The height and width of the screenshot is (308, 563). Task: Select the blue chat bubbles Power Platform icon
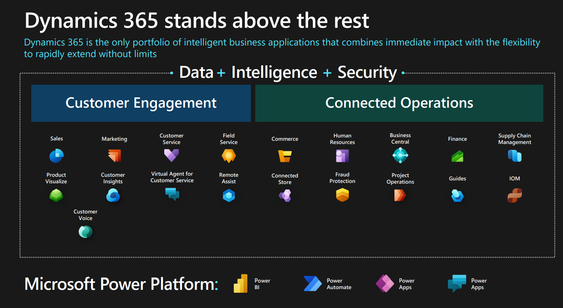(457, 284)
